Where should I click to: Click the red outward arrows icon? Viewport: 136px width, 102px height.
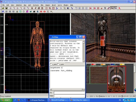pyautogui.click(x=44, y=11)
